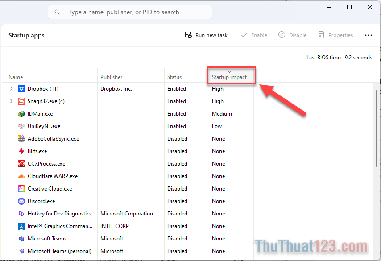Select the Blitz.exe row name
This screenshot has height=261, width=381.
pos(37,151)
